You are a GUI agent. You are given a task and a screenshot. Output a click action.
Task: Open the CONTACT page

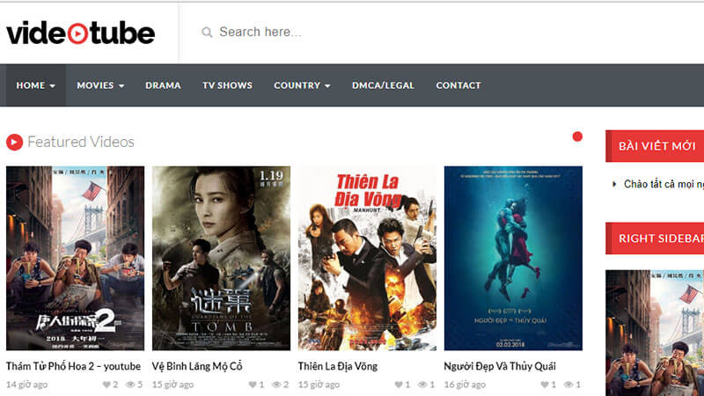point(458,85)
